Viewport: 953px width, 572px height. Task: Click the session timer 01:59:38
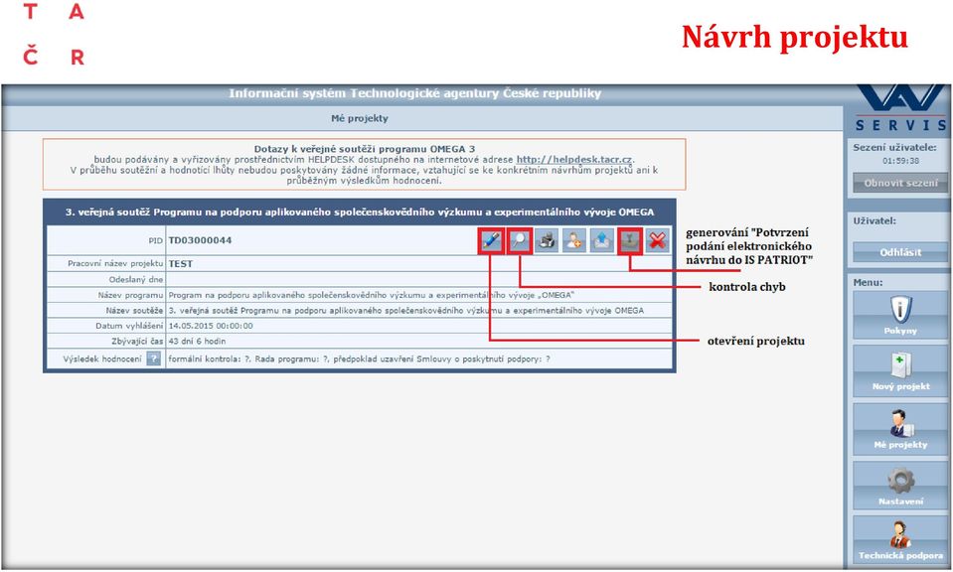[900, 161]
